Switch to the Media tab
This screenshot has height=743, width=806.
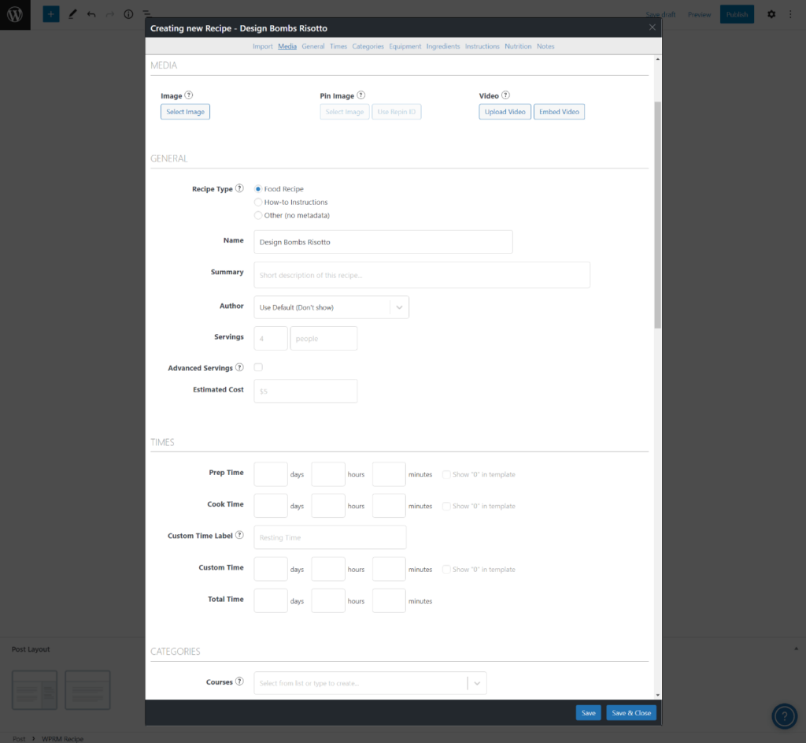click(287, 46)
